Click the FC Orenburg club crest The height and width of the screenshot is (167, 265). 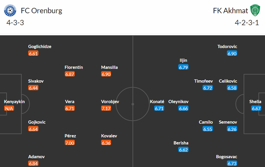tap(10, 11)
